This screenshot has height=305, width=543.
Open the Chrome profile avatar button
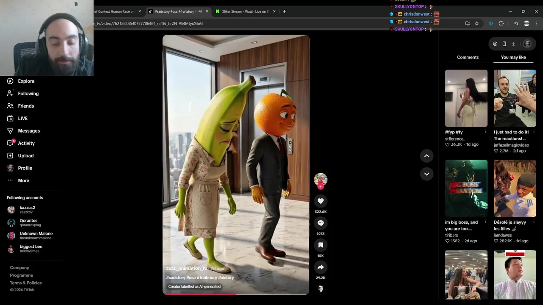coord(526,23)
